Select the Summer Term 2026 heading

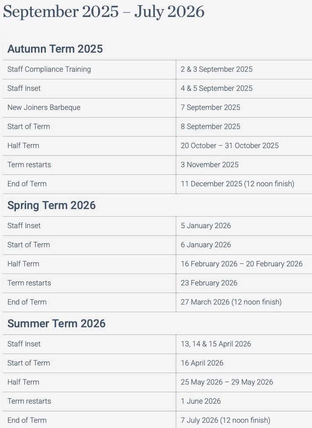(56, 323)
